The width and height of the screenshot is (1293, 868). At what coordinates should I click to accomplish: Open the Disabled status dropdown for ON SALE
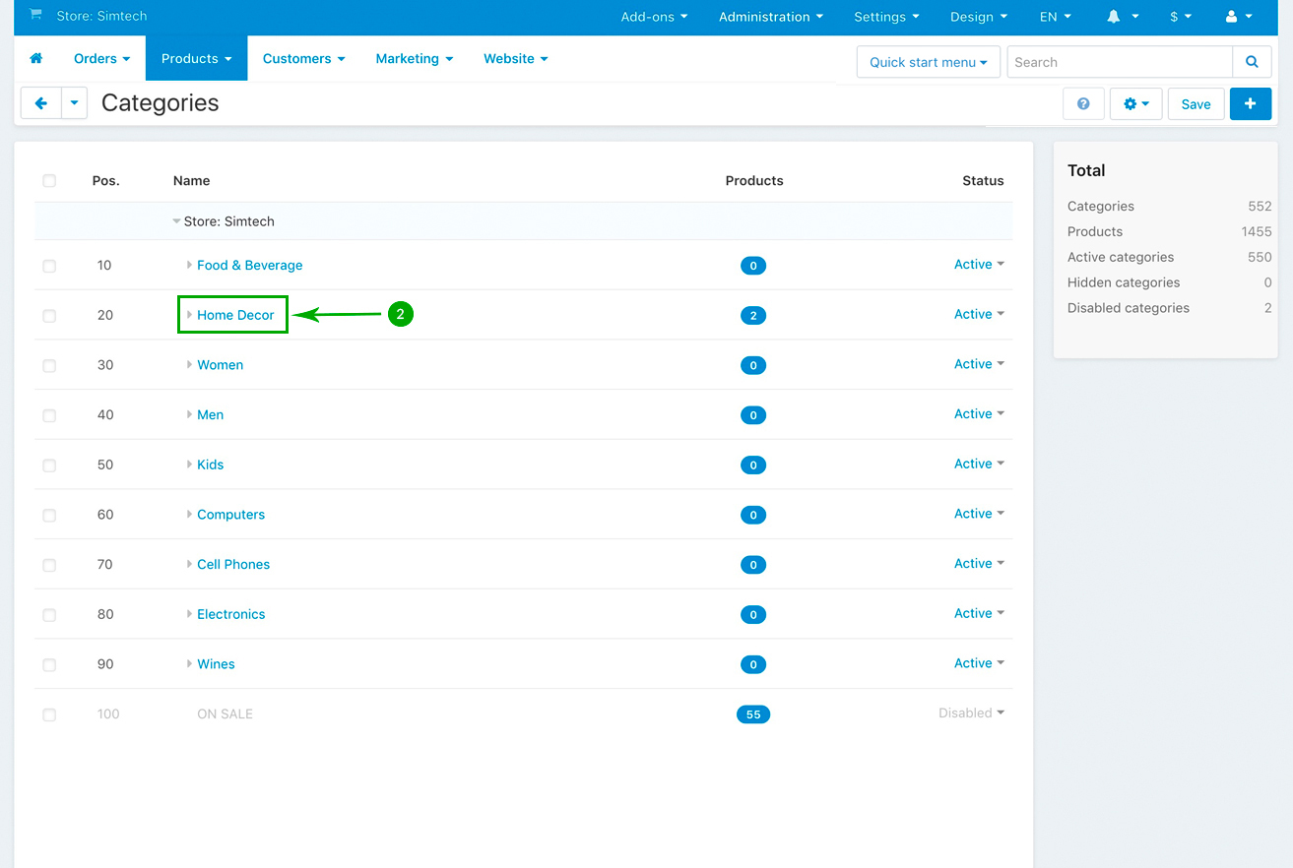point(971,713)
